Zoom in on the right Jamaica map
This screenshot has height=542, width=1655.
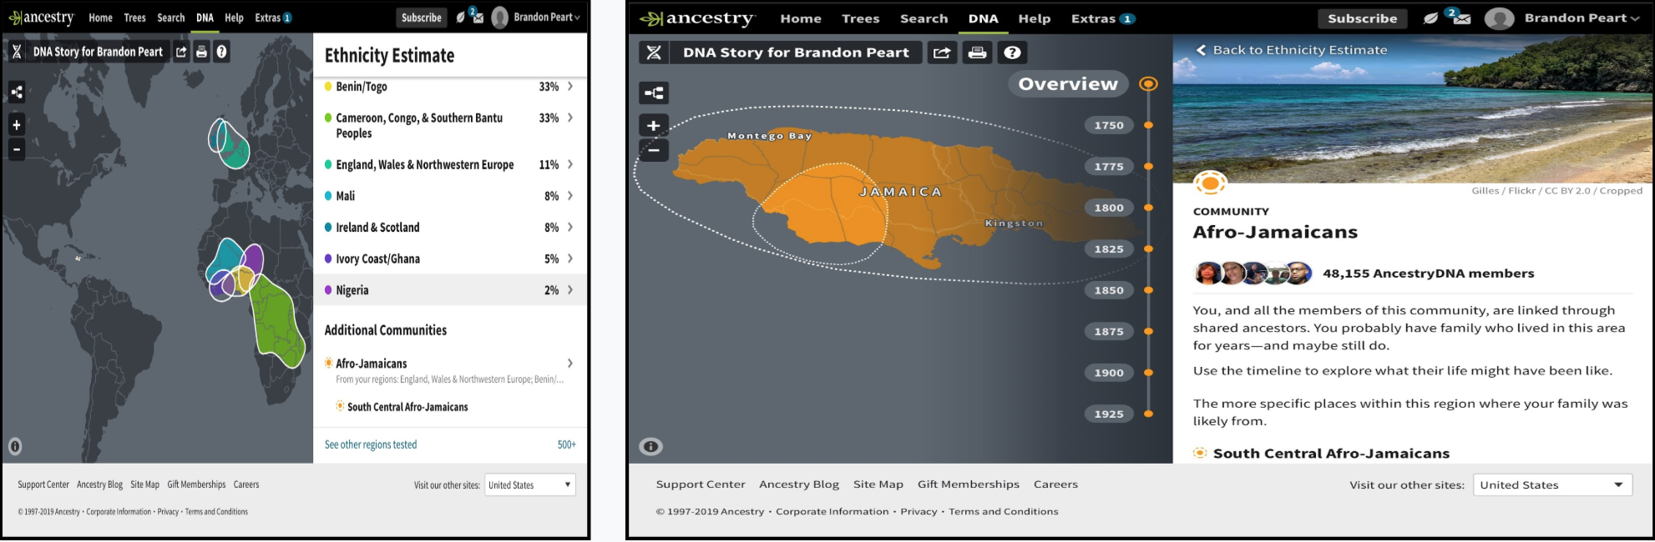(654, 126)
